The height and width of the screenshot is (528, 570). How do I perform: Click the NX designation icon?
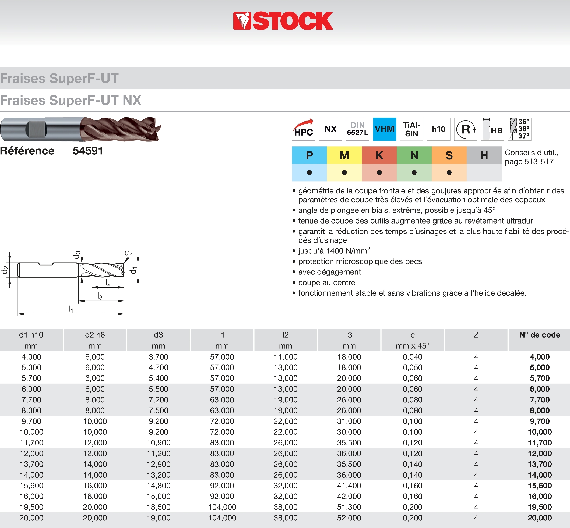(330, 129)
